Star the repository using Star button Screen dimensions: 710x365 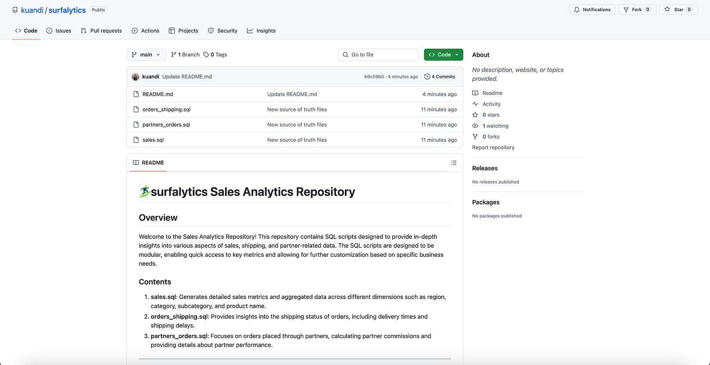[x=678, y=10]
